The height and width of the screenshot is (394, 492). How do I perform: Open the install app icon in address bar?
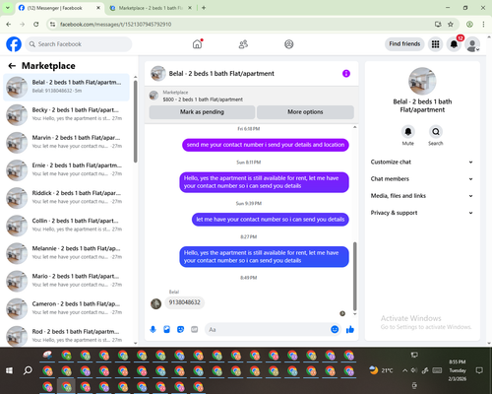point(438,25)
